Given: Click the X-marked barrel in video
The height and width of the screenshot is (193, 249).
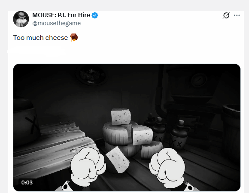Looking at the screenshot, I should click(25, 121).
